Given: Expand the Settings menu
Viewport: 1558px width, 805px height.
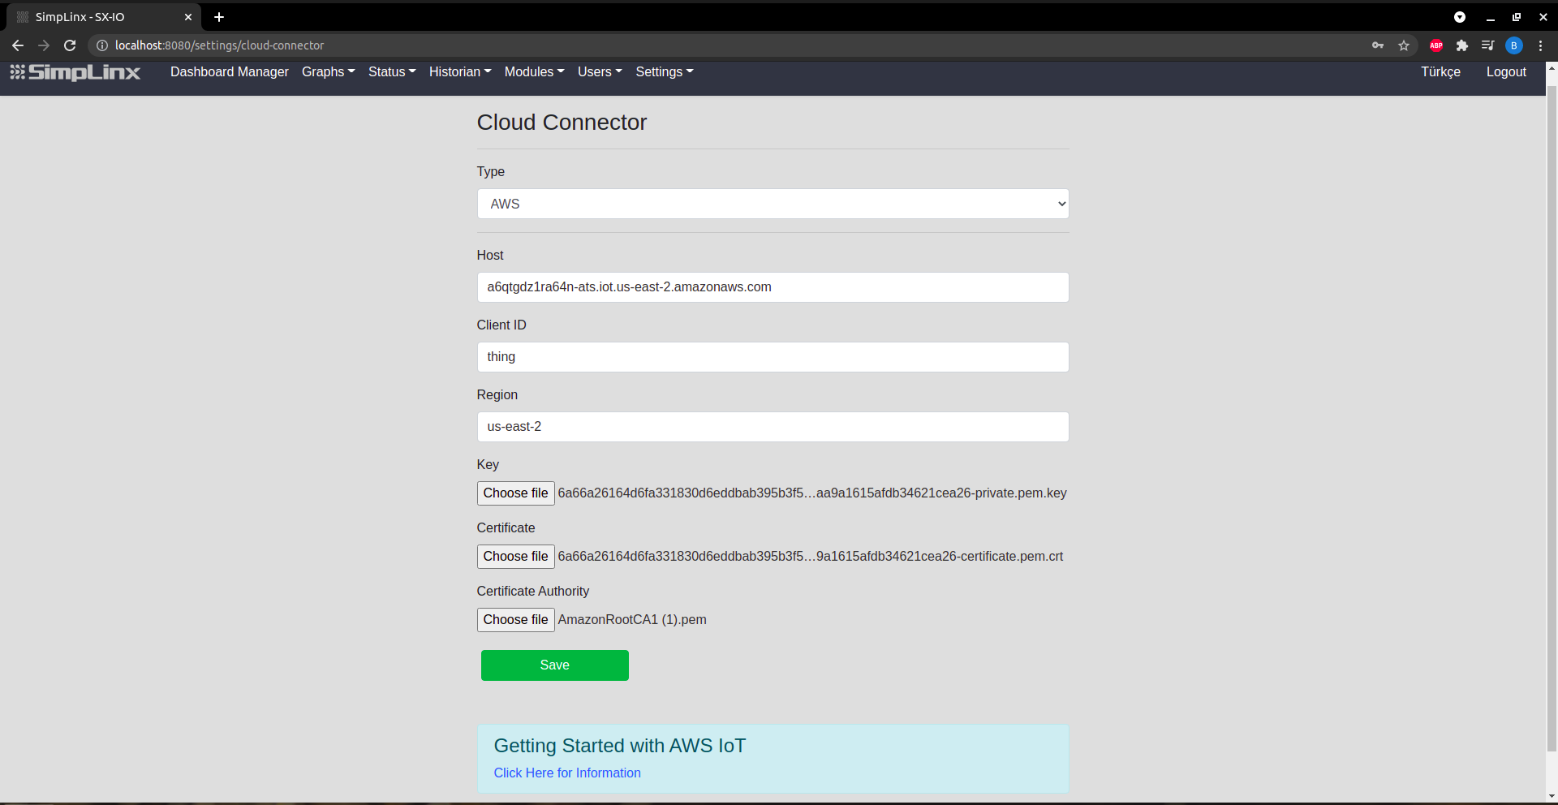Looking at the screenshot, I should tap(665, 72).
